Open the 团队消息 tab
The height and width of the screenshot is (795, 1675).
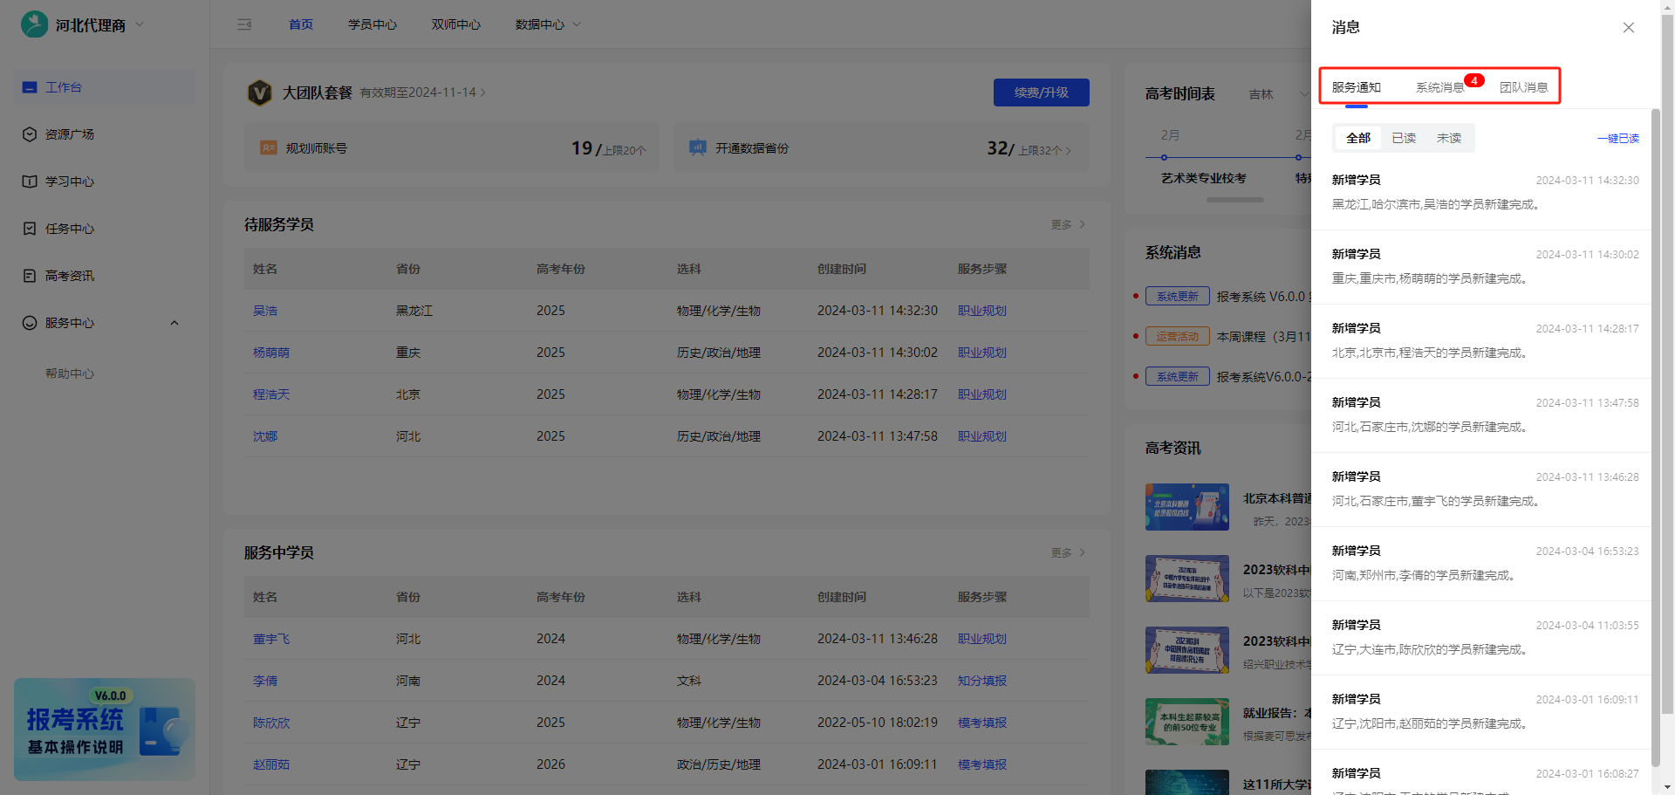(x=1524, y=86)
